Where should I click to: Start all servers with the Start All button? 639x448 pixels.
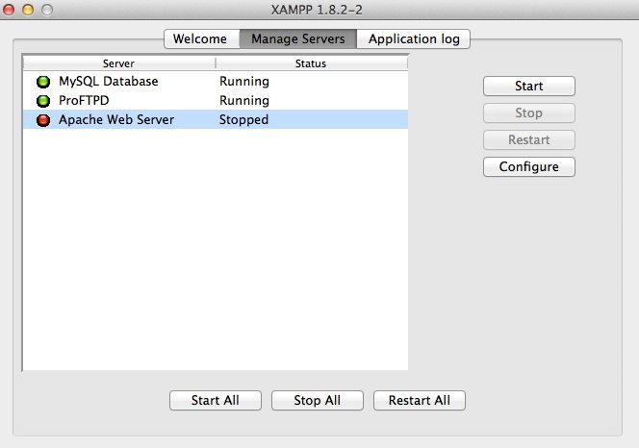coord(216,400)
